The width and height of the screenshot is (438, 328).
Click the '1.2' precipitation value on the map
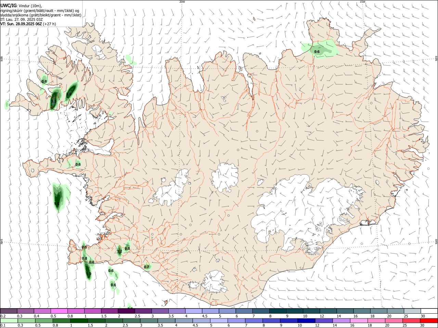(119, 251)
